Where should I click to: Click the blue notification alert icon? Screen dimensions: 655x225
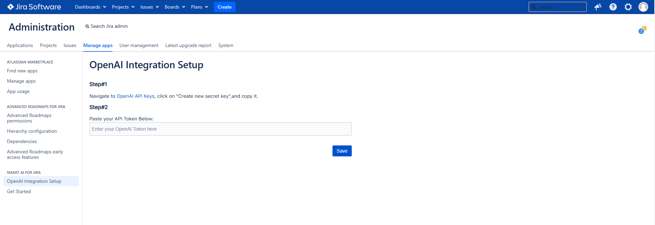click(x=642, y=31)
